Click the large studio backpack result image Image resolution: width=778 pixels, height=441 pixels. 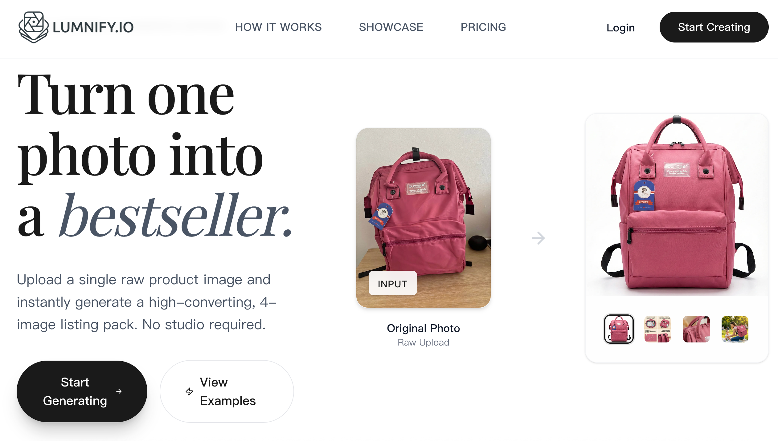677,205
